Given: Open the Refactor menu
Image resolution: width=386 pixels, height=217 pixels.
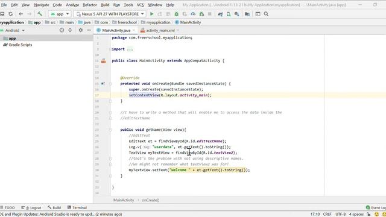Looking at the screenshot, I should coord(90,5).
